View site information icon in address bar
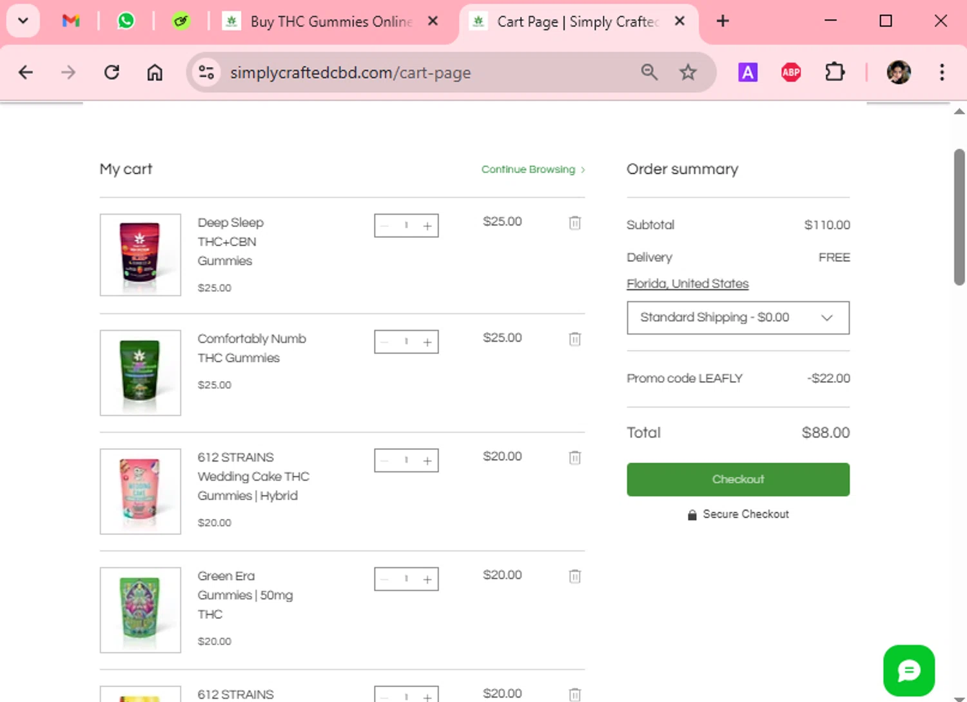967x702 pixels. (206, 72)
